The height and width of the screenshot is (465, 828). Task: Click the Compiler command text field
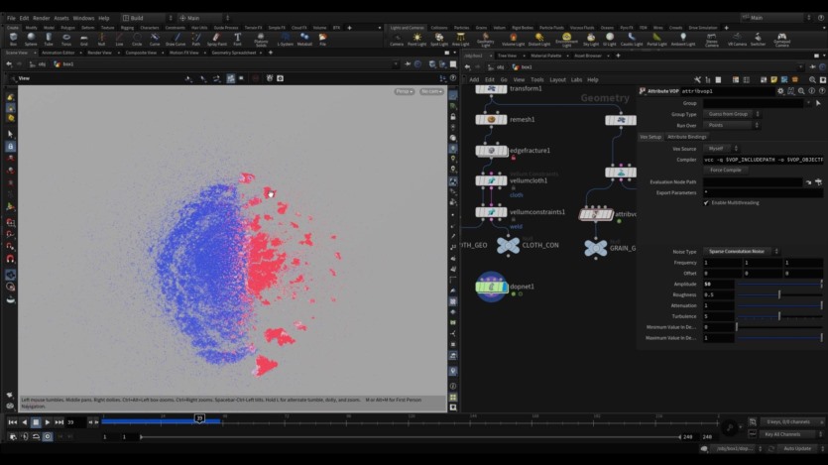763,160
